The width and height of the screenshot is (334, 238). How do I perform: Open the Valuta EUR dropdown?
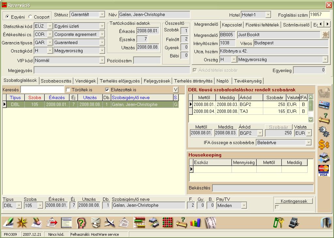(x=309, y=133)
